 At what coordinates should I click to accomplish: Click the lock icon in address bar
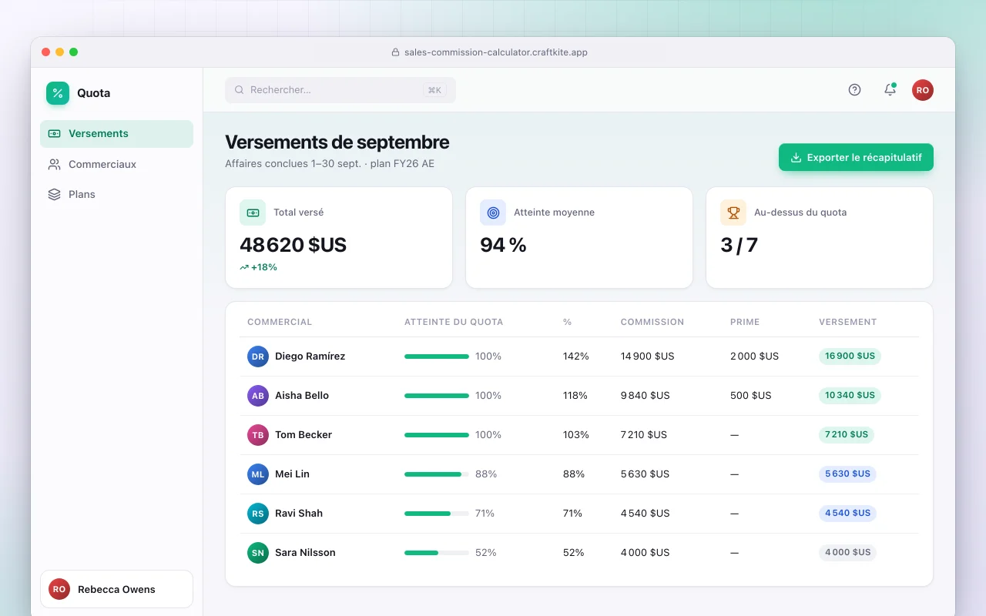pos(396,52)
